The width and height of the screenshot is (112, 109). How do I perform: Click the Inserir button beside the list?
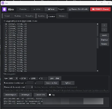tap(104, 35)
